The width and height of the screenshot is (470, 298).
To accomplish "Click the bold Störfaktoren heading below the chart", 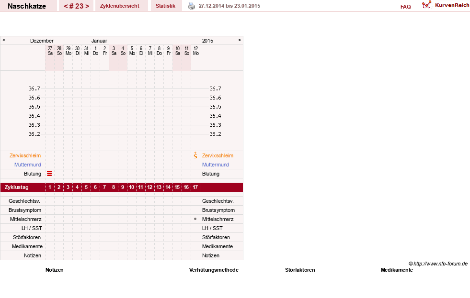I will pos(300,270).
